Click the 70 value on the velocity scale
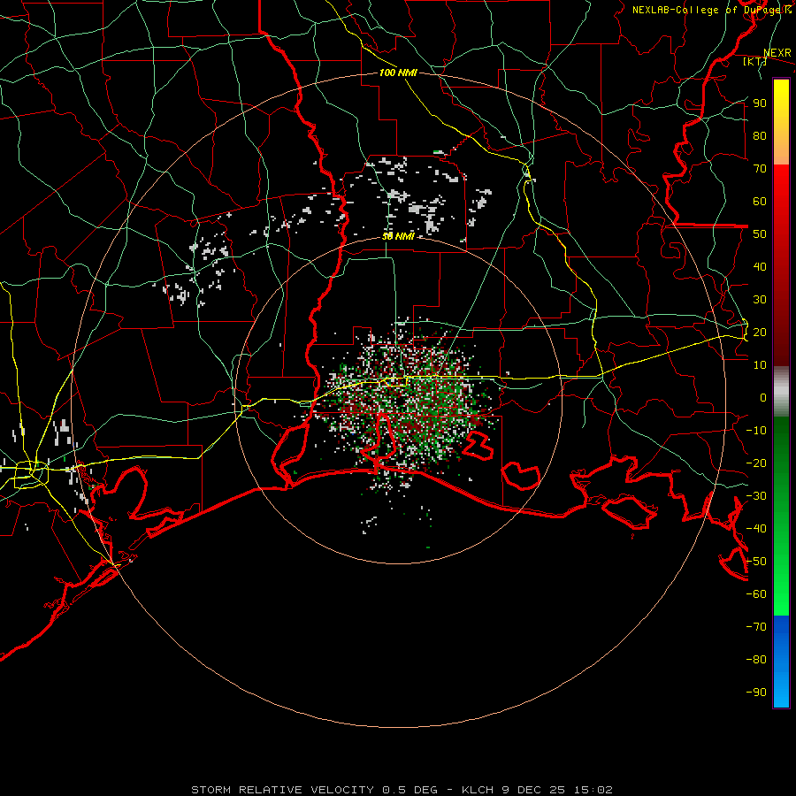Image resolution: width=796 pixels, height=796 pixels. [760, 169]
